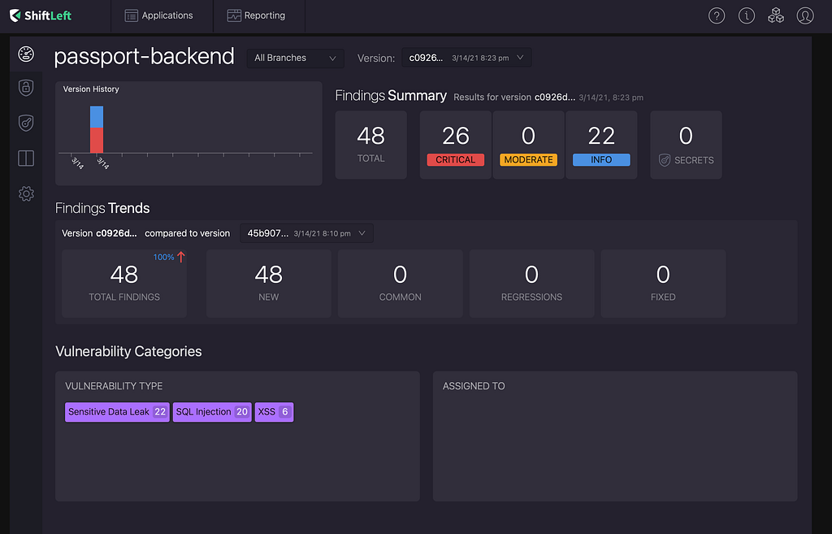Open the 0 Common findings card
832x534 pixels.
click(x=400, y=284)
